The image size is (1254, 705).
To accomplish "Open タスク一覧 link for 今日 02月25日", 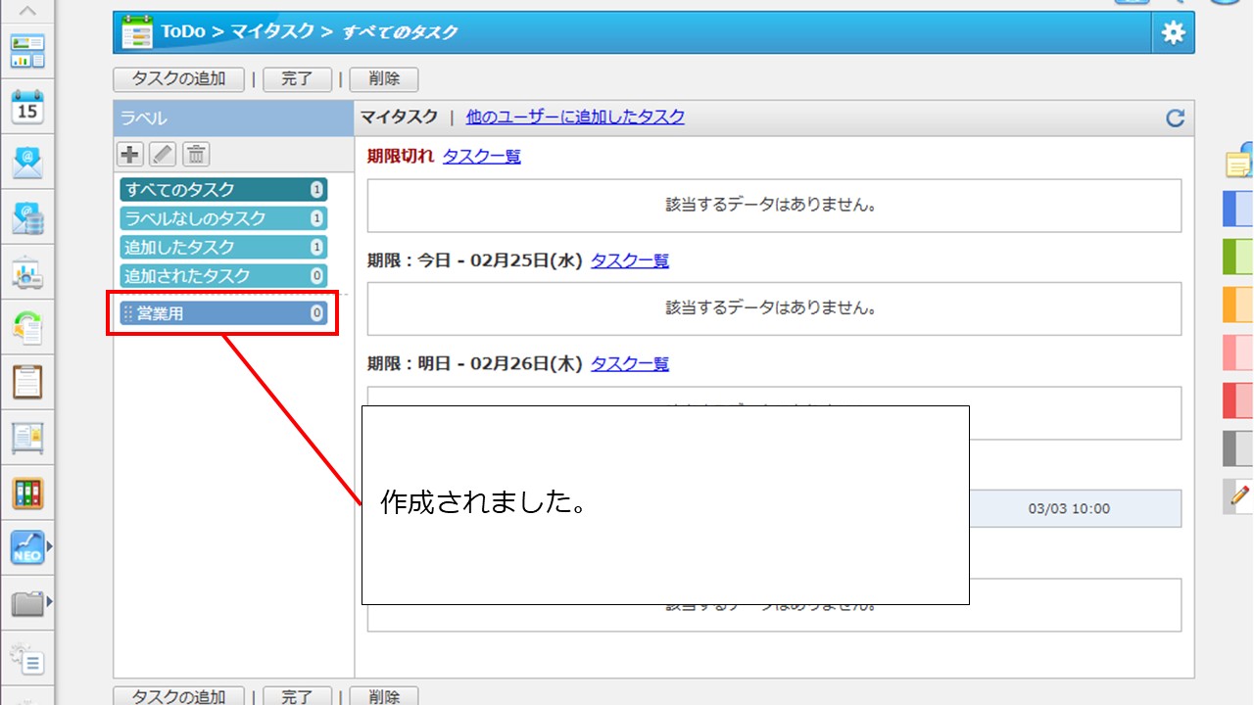I will click(630, 260).
